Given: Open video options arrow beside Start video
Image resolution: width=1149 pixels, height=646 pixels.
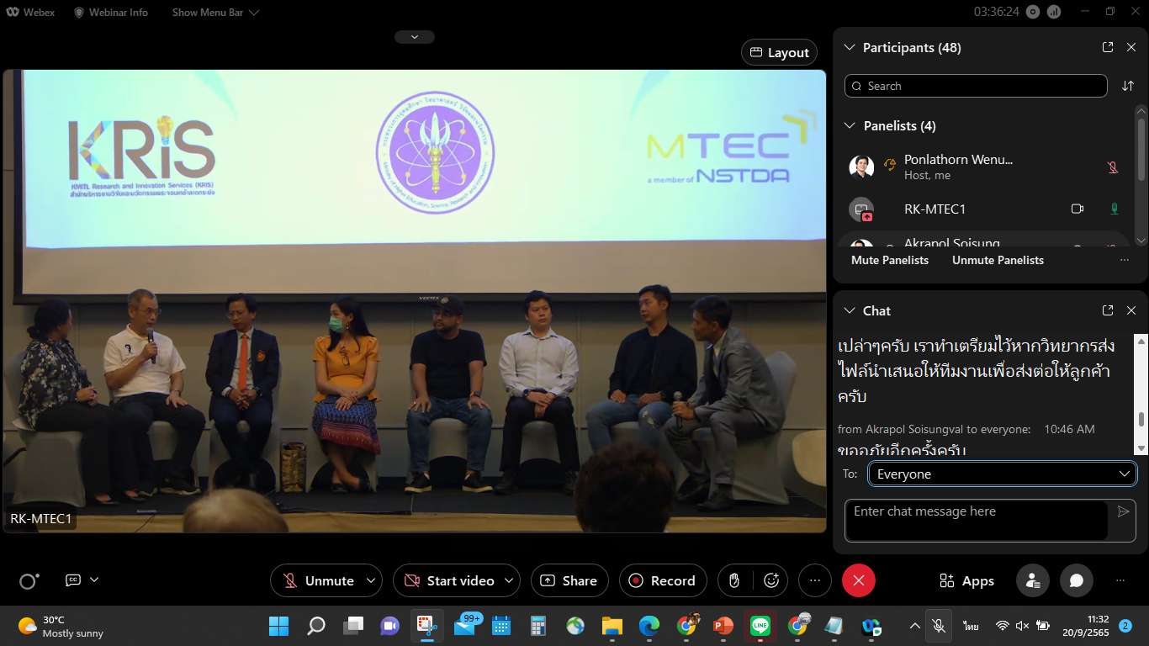Looking at the screenshot, I should coord(509,580).
